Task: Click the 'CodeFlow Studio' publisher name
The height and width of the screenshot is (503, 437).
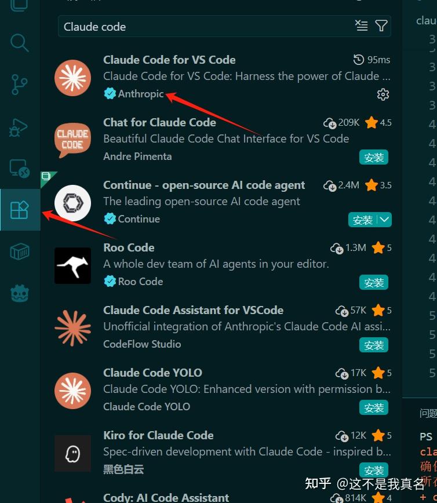Action: 142,344
